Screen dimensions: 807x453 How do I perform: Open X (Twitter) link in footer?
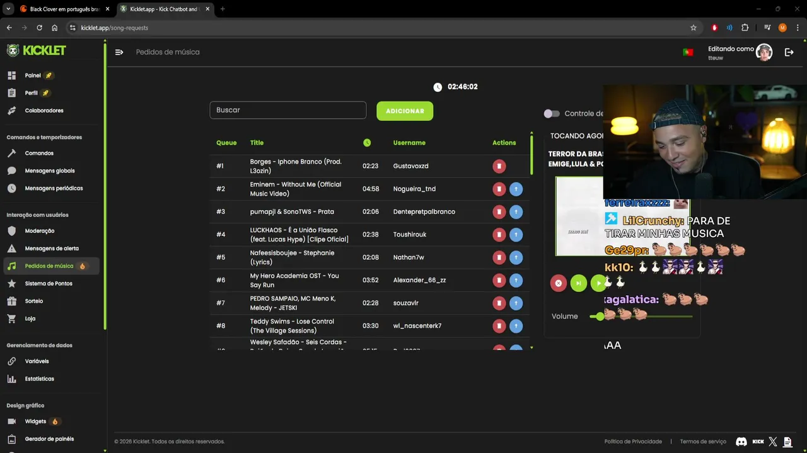[x=773, y=442]
